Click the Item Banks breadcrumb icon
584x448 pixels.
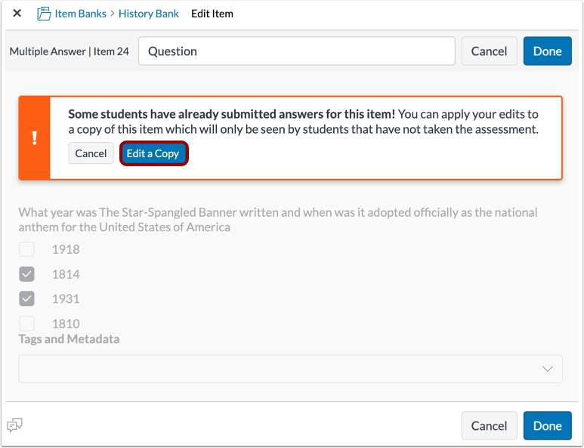coord(44,14)
